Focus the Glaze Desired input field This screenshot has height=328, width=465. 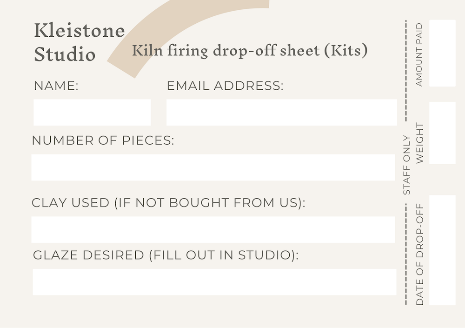tap(214, 282)
